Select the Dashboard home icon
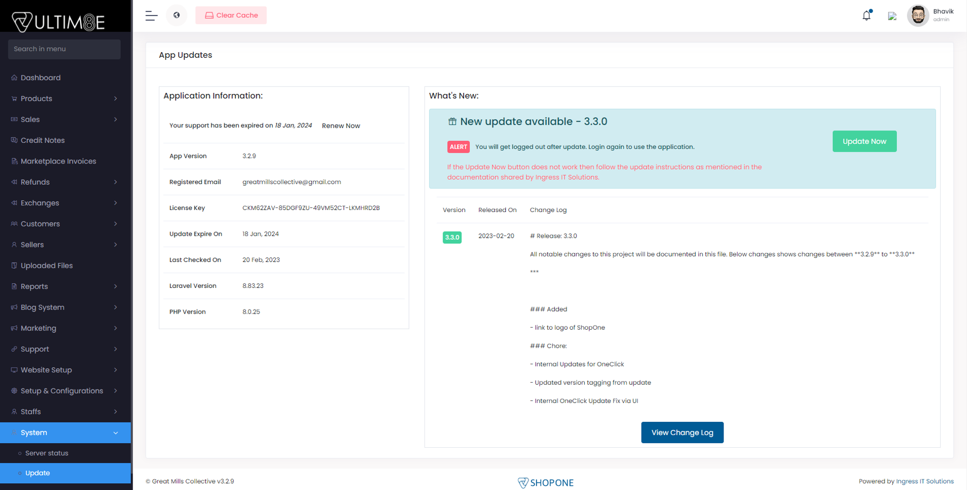 click(x=14, y=77)
